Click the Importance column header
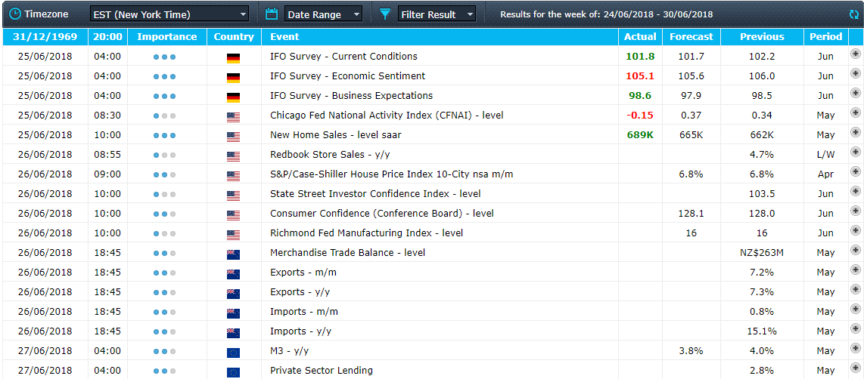The image size is (864, 379). click(x=167, y=37)
